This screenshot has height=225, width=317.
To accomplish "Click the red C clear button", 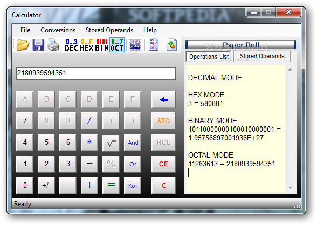I will tap(163, 186).
